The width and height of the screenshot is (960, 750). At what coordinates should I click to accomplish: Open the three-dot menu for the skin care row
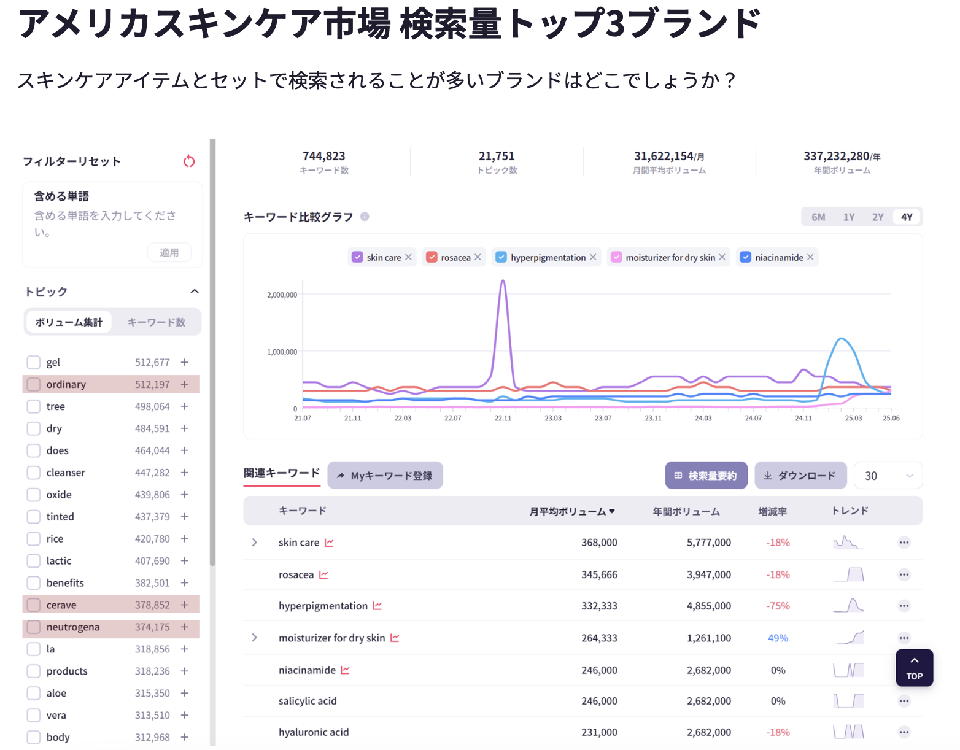pyautogui.click(x=904, y=543)
